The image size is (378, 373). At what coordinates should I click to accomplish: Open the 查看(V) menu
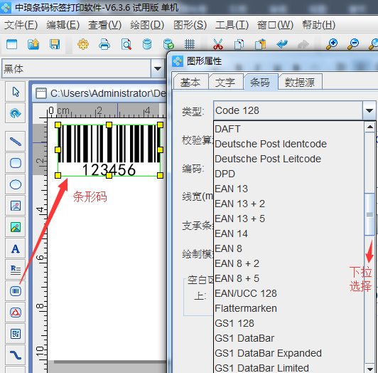tap(104, 25)
